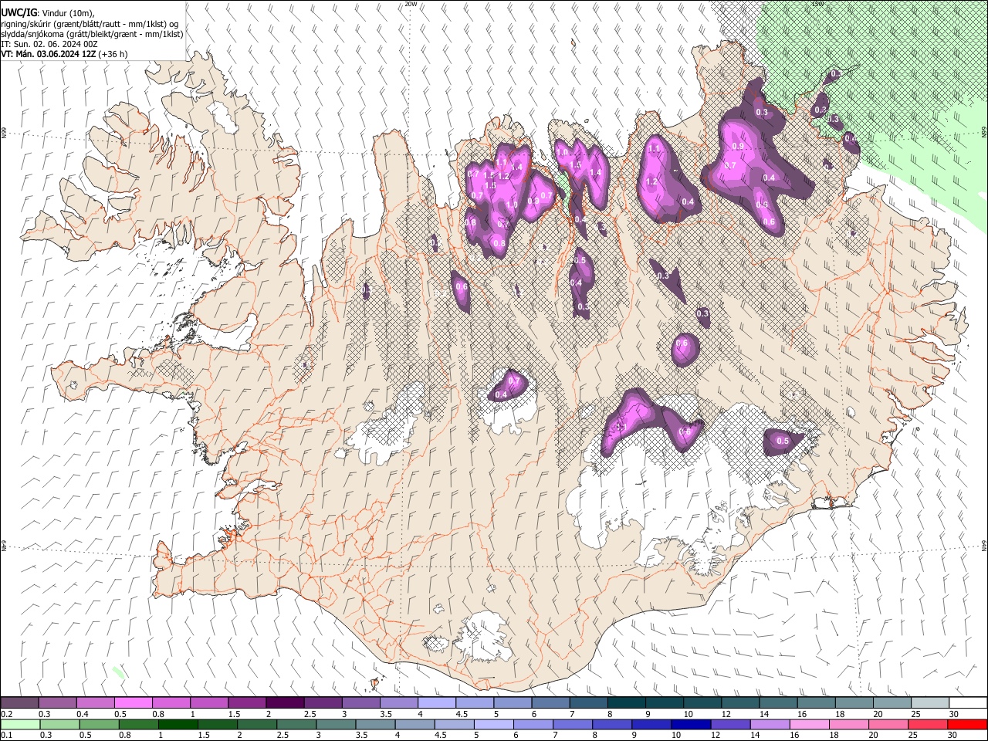Click the 0.7 value above 0.4 near Hofsjökull

515,381
